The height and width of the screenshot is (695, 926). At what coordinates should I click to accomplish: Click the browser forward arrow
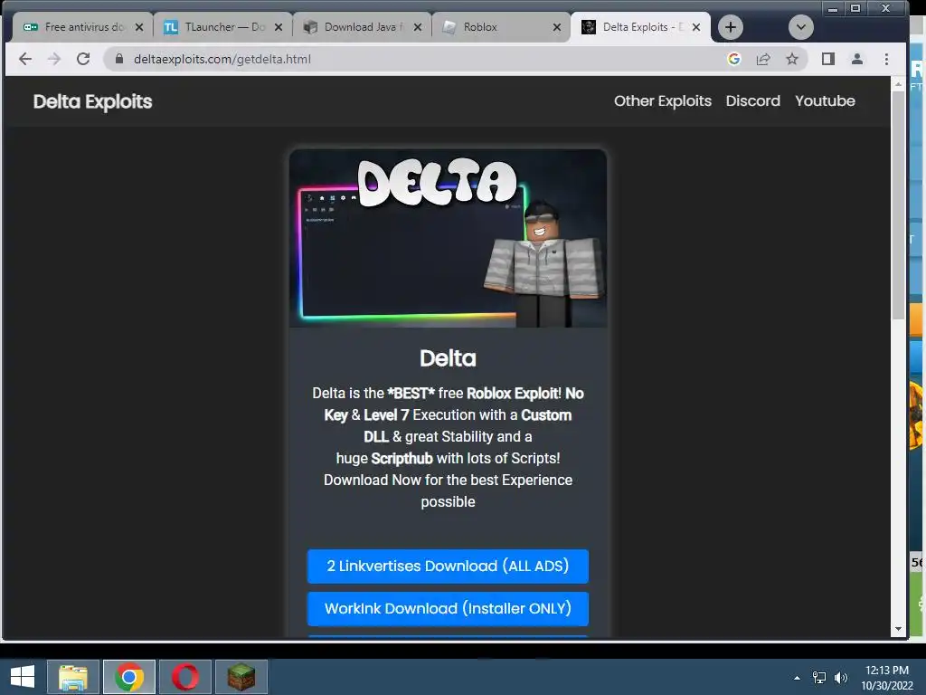(53, 59)
